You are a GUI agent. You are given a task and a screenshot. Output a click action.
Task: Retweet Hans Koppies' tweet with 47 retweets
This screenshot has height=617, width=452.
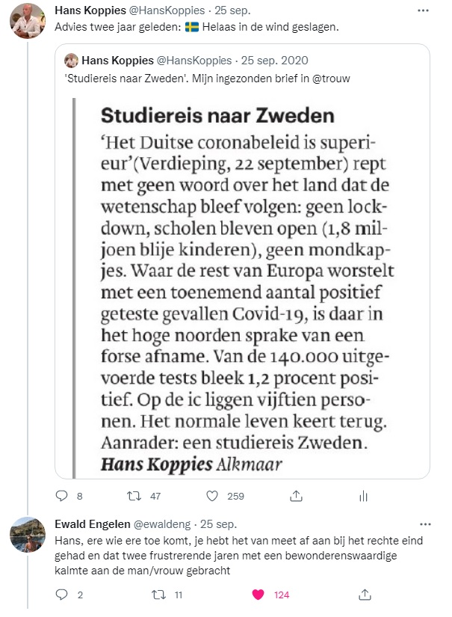[135, 495]
